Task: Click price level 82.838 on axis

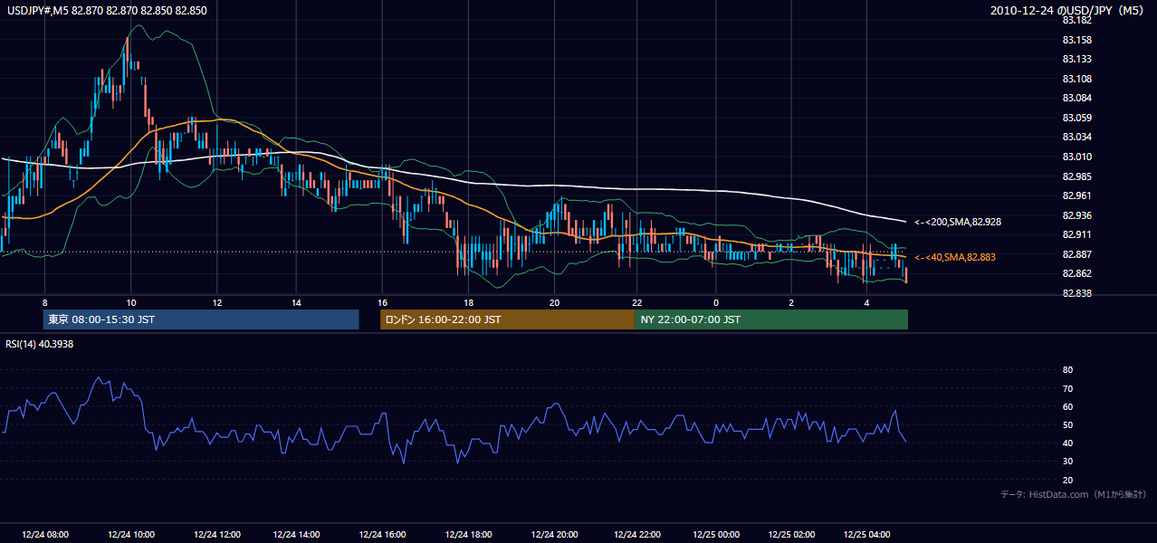Action: point(1077,293)
